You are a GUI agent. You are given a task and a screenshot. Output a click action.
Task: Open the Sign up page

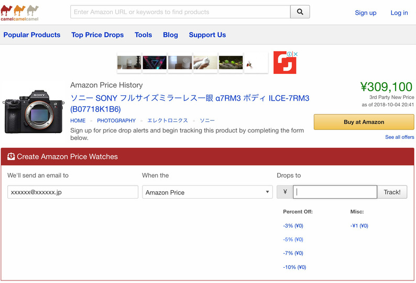point(366,13)
